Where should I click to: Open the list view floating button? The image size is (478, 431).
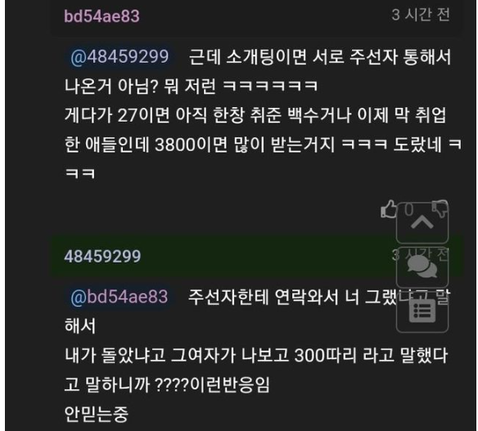[422, 311]
